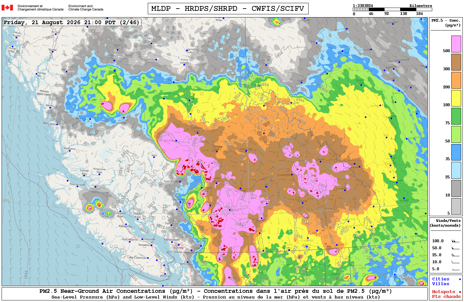Click the title 'MLDP - HRDPS/SHRPD - CWFIS/SCIFV'
Image resolution: width=464 pixels, height=302 pixels.
[x=228, y=9]
